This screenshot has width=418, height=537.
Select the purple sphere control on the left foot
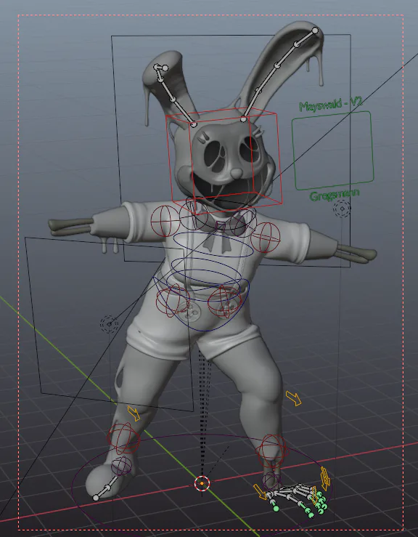click(121, 465)
